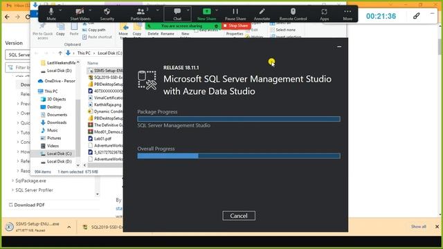Open Annotate tools in Zoom
443x249 pixels.
point(262,14)
